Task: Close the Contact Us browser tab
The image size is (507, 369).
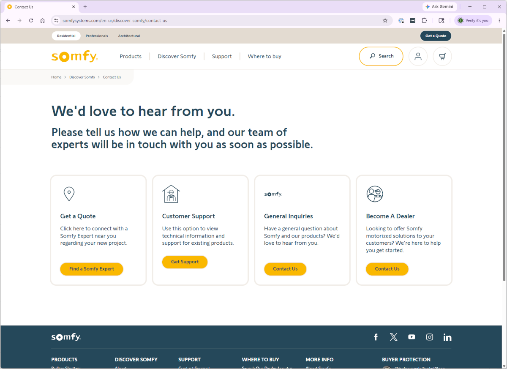Action: 73,7
